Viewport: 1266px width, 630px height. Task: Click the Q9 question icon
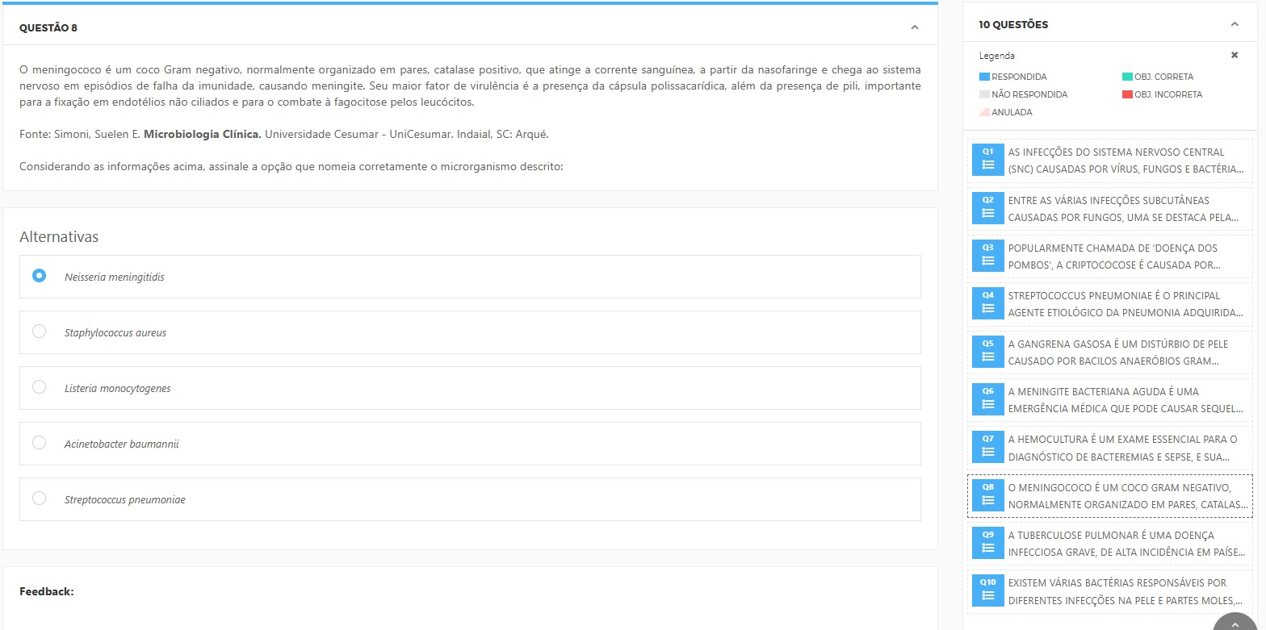[x=987, y=543]
